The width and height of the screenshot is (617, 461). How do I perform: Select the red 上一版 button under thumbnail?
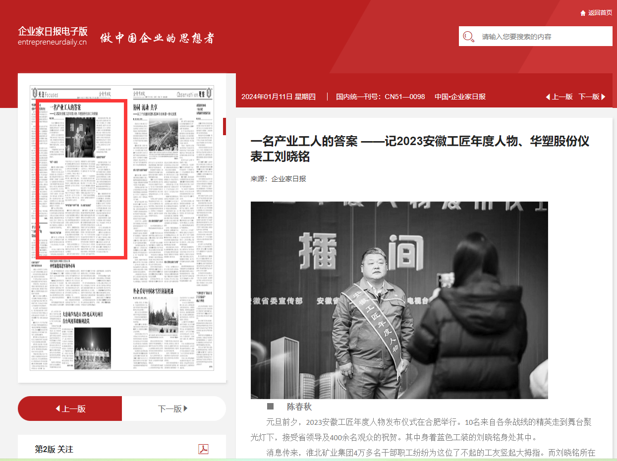[70, 409]
